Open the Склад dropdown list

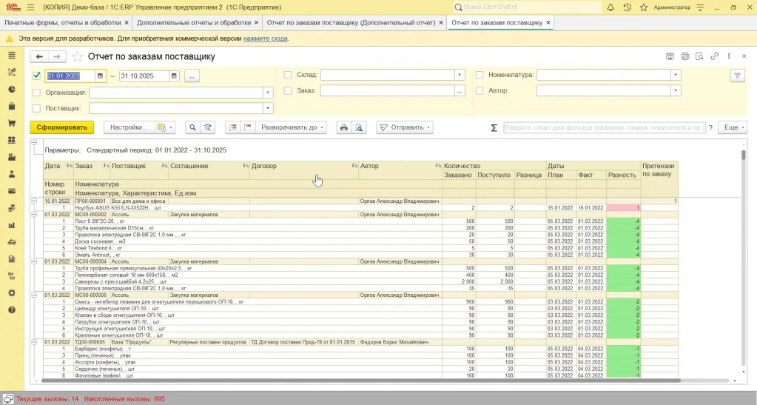coord(460,75)
